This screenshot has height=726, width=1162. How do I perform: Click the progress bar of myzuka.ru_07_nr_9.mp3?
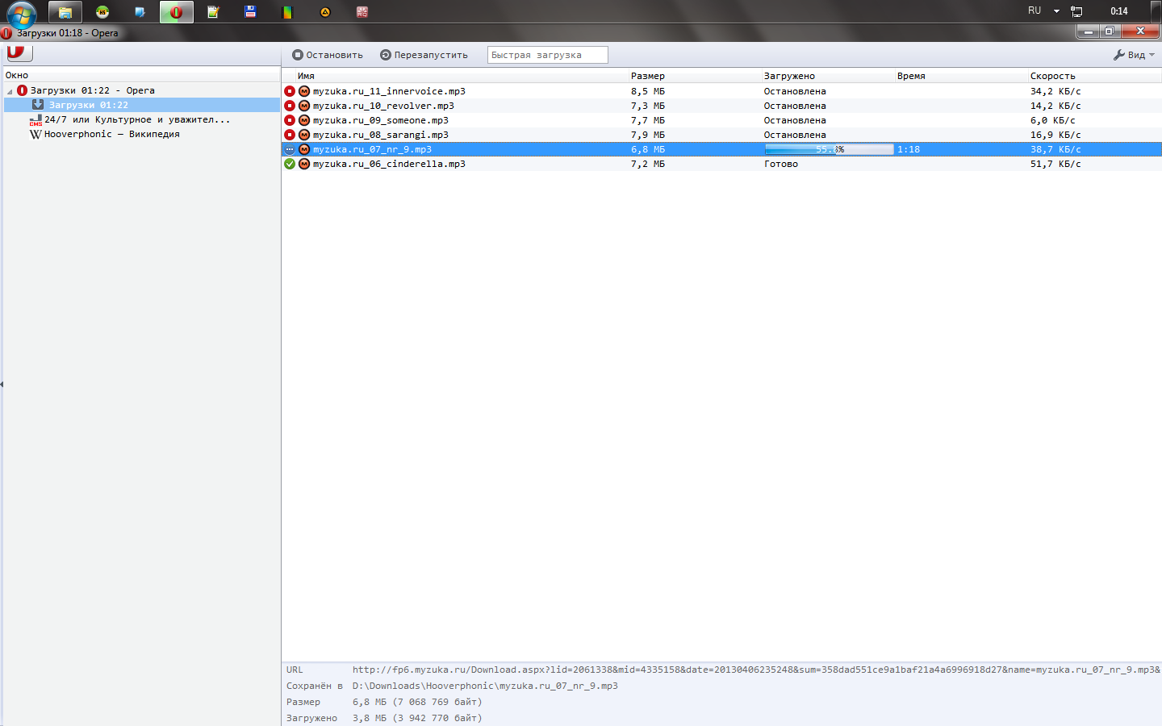[x=829, y=149]
